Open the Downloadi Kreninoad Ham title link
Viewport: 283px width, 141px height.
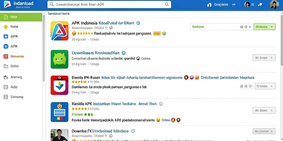96,53
